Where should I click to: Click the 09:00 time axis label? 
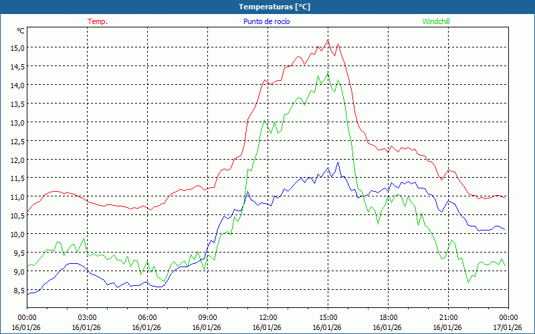pyautogui.click(x=207, y=317)
